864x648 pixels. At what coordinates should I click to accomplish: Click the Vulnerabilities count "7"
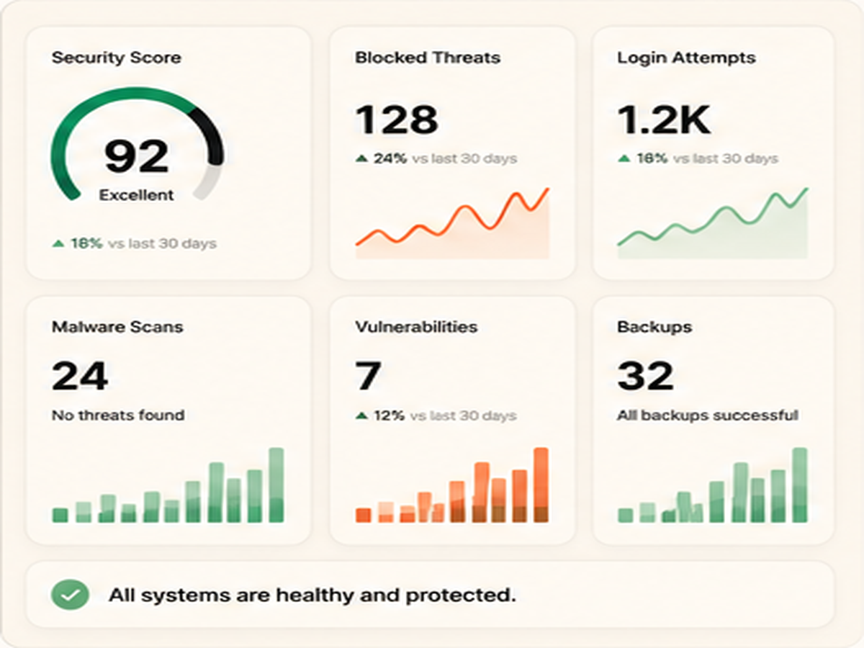tap(368, 376)
